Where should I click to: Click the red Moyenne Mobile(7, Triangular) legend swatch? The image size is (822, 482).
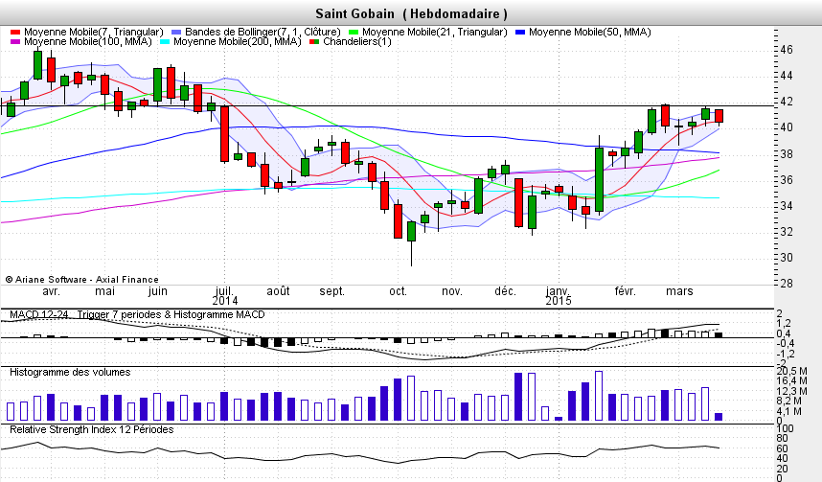coord(15,32)
